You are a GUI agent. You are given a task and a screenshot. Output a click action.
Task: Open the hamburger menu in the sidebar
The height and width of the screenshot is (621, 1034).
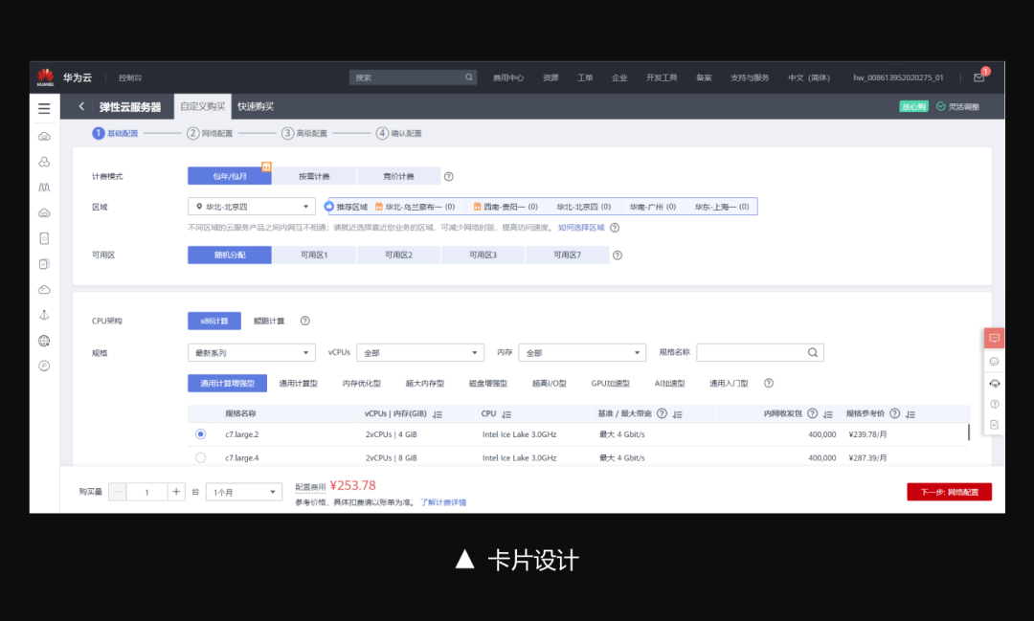pos(44,108)
